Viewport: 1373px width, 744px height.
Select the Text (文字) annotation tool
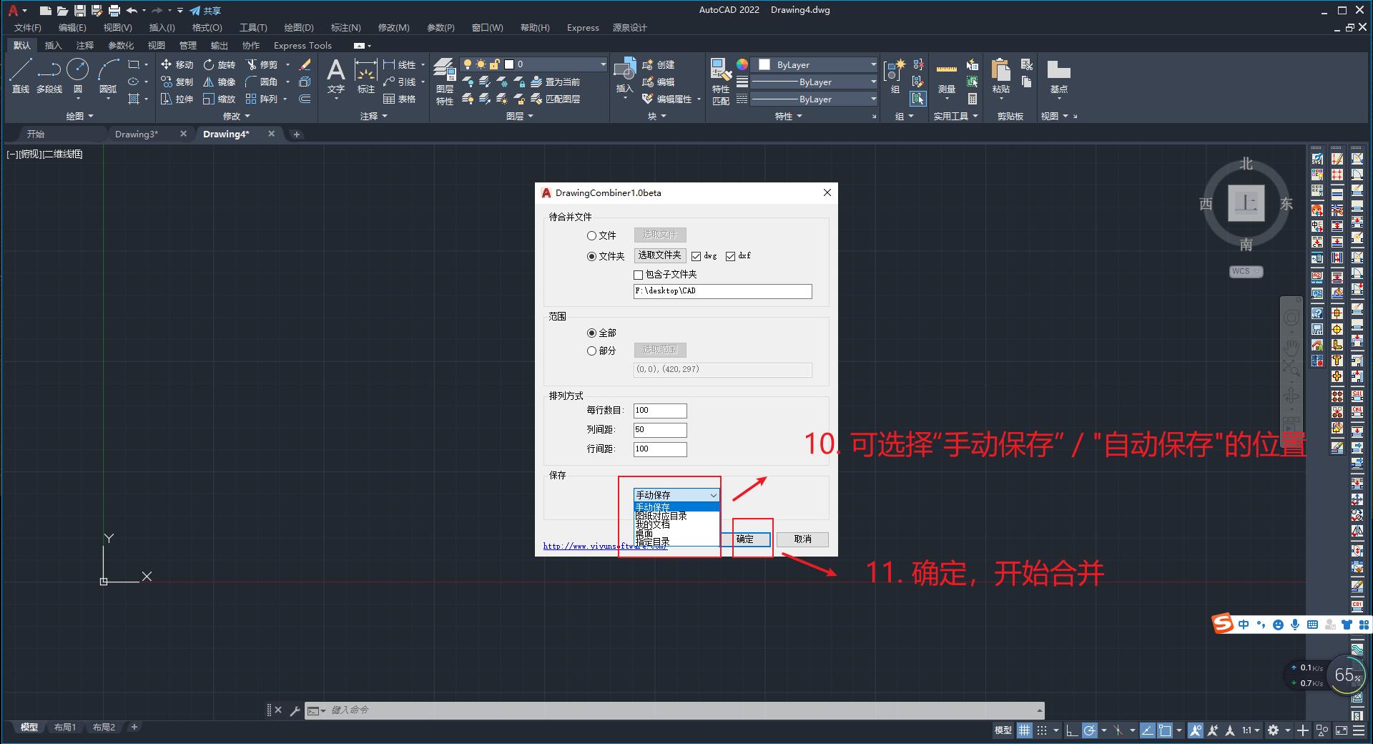tap(335, 76)
